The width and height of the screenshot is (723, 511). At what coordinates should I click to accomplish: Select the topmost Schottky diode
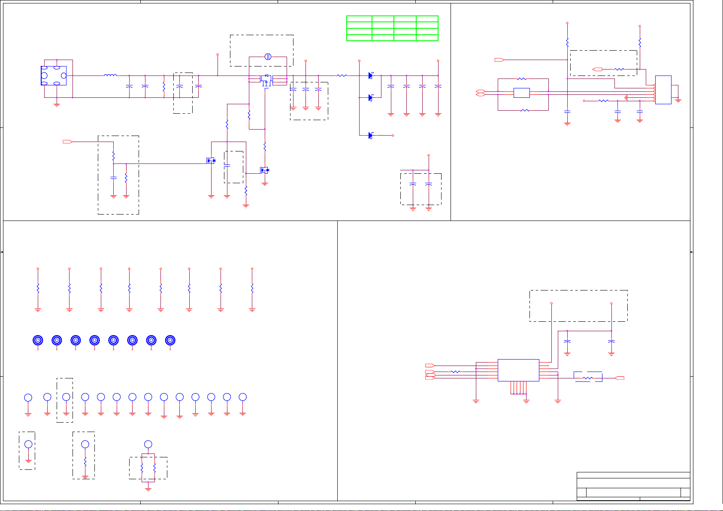coord(371,76)
